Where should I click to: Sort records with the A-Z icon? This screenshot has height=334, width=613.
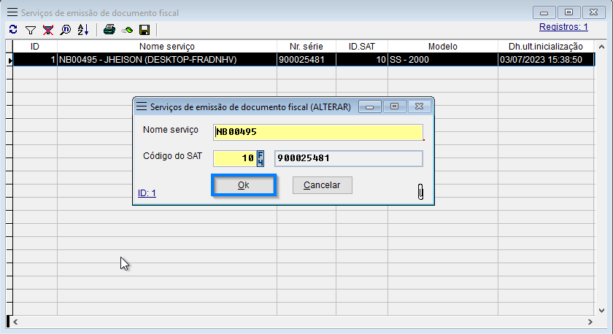click(x=82, y=30)
